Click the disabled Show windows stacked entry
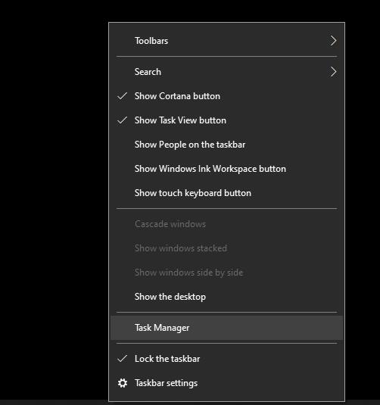Viewport: 380px width, 405px height. tap(226, 248)
